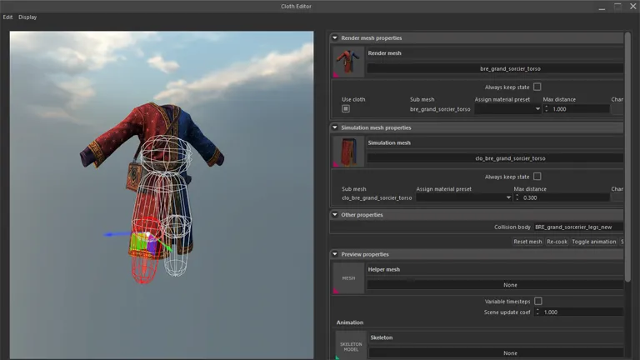Maximize the Cloth Editor window
This screenshot has height=360, width=640.
[617, 7]
